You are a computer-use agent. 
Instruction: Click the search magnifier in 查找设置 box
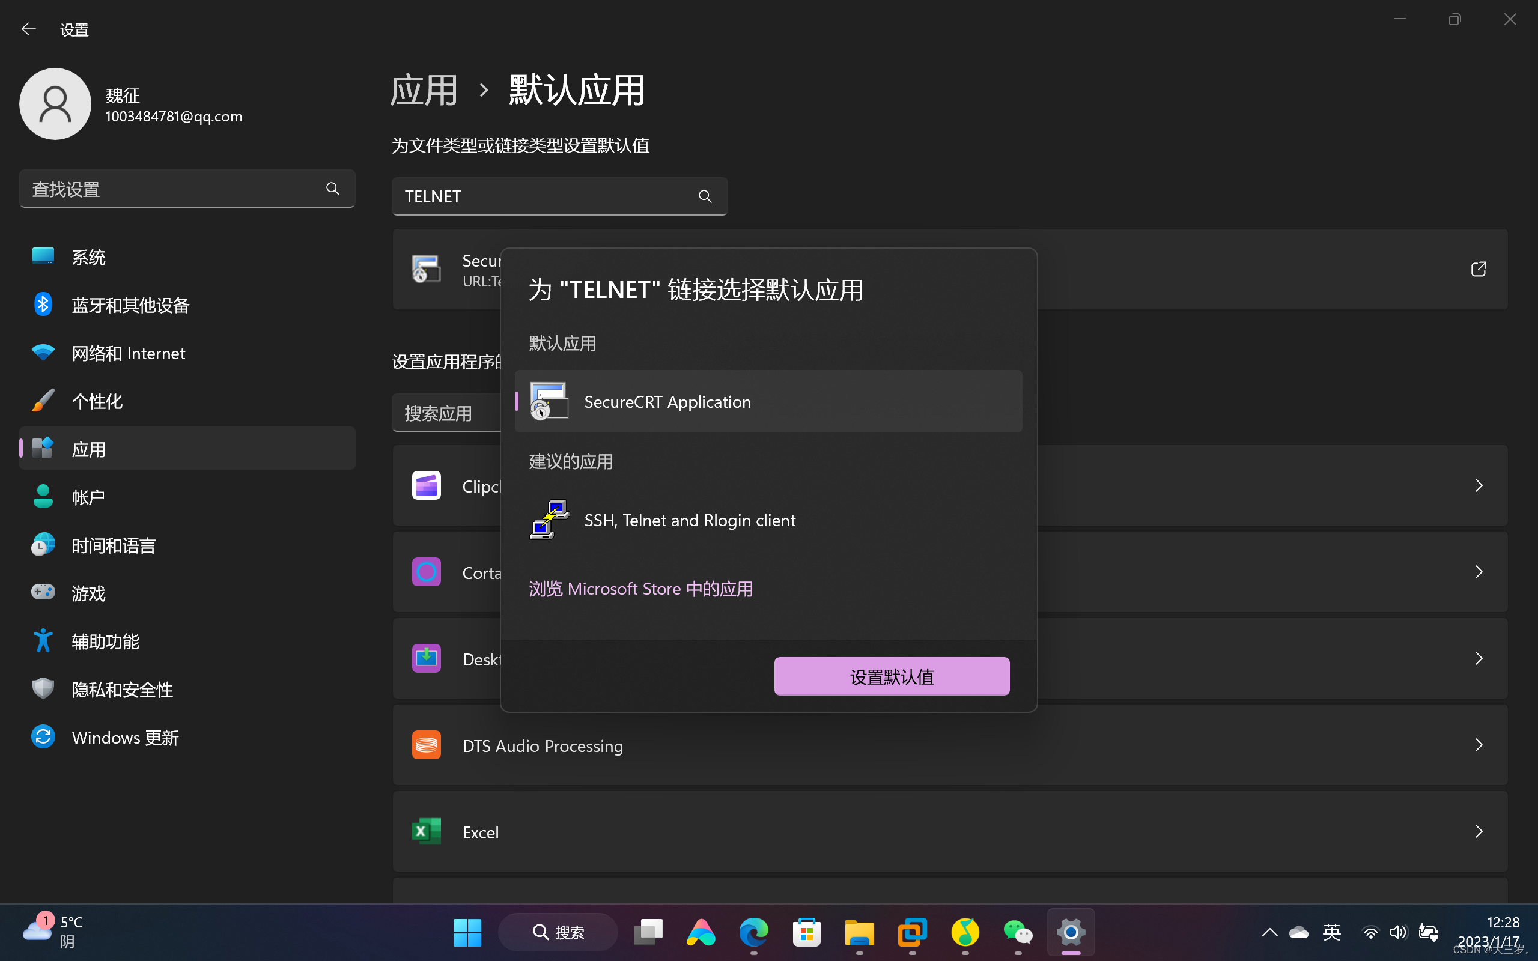click(332, 189)
